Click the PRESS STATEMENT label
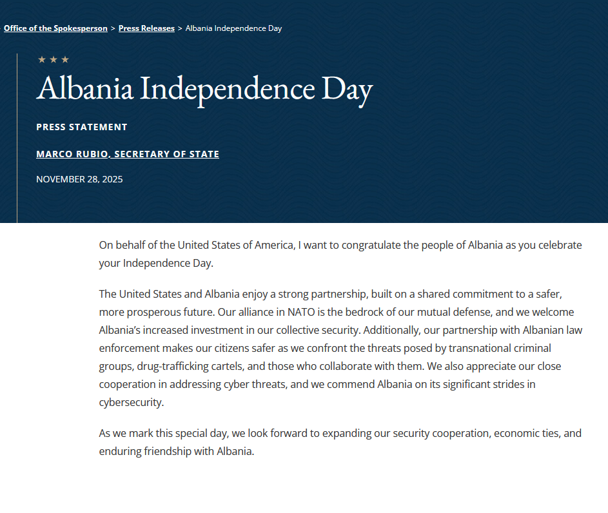608x513 pixels. [82, 127]
